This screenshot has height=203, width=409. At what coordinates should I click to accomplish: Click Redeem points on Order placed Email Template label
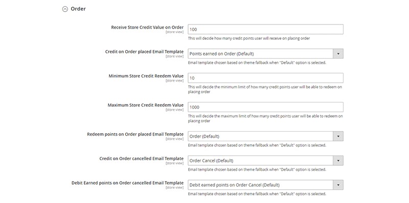click(135, 134)
